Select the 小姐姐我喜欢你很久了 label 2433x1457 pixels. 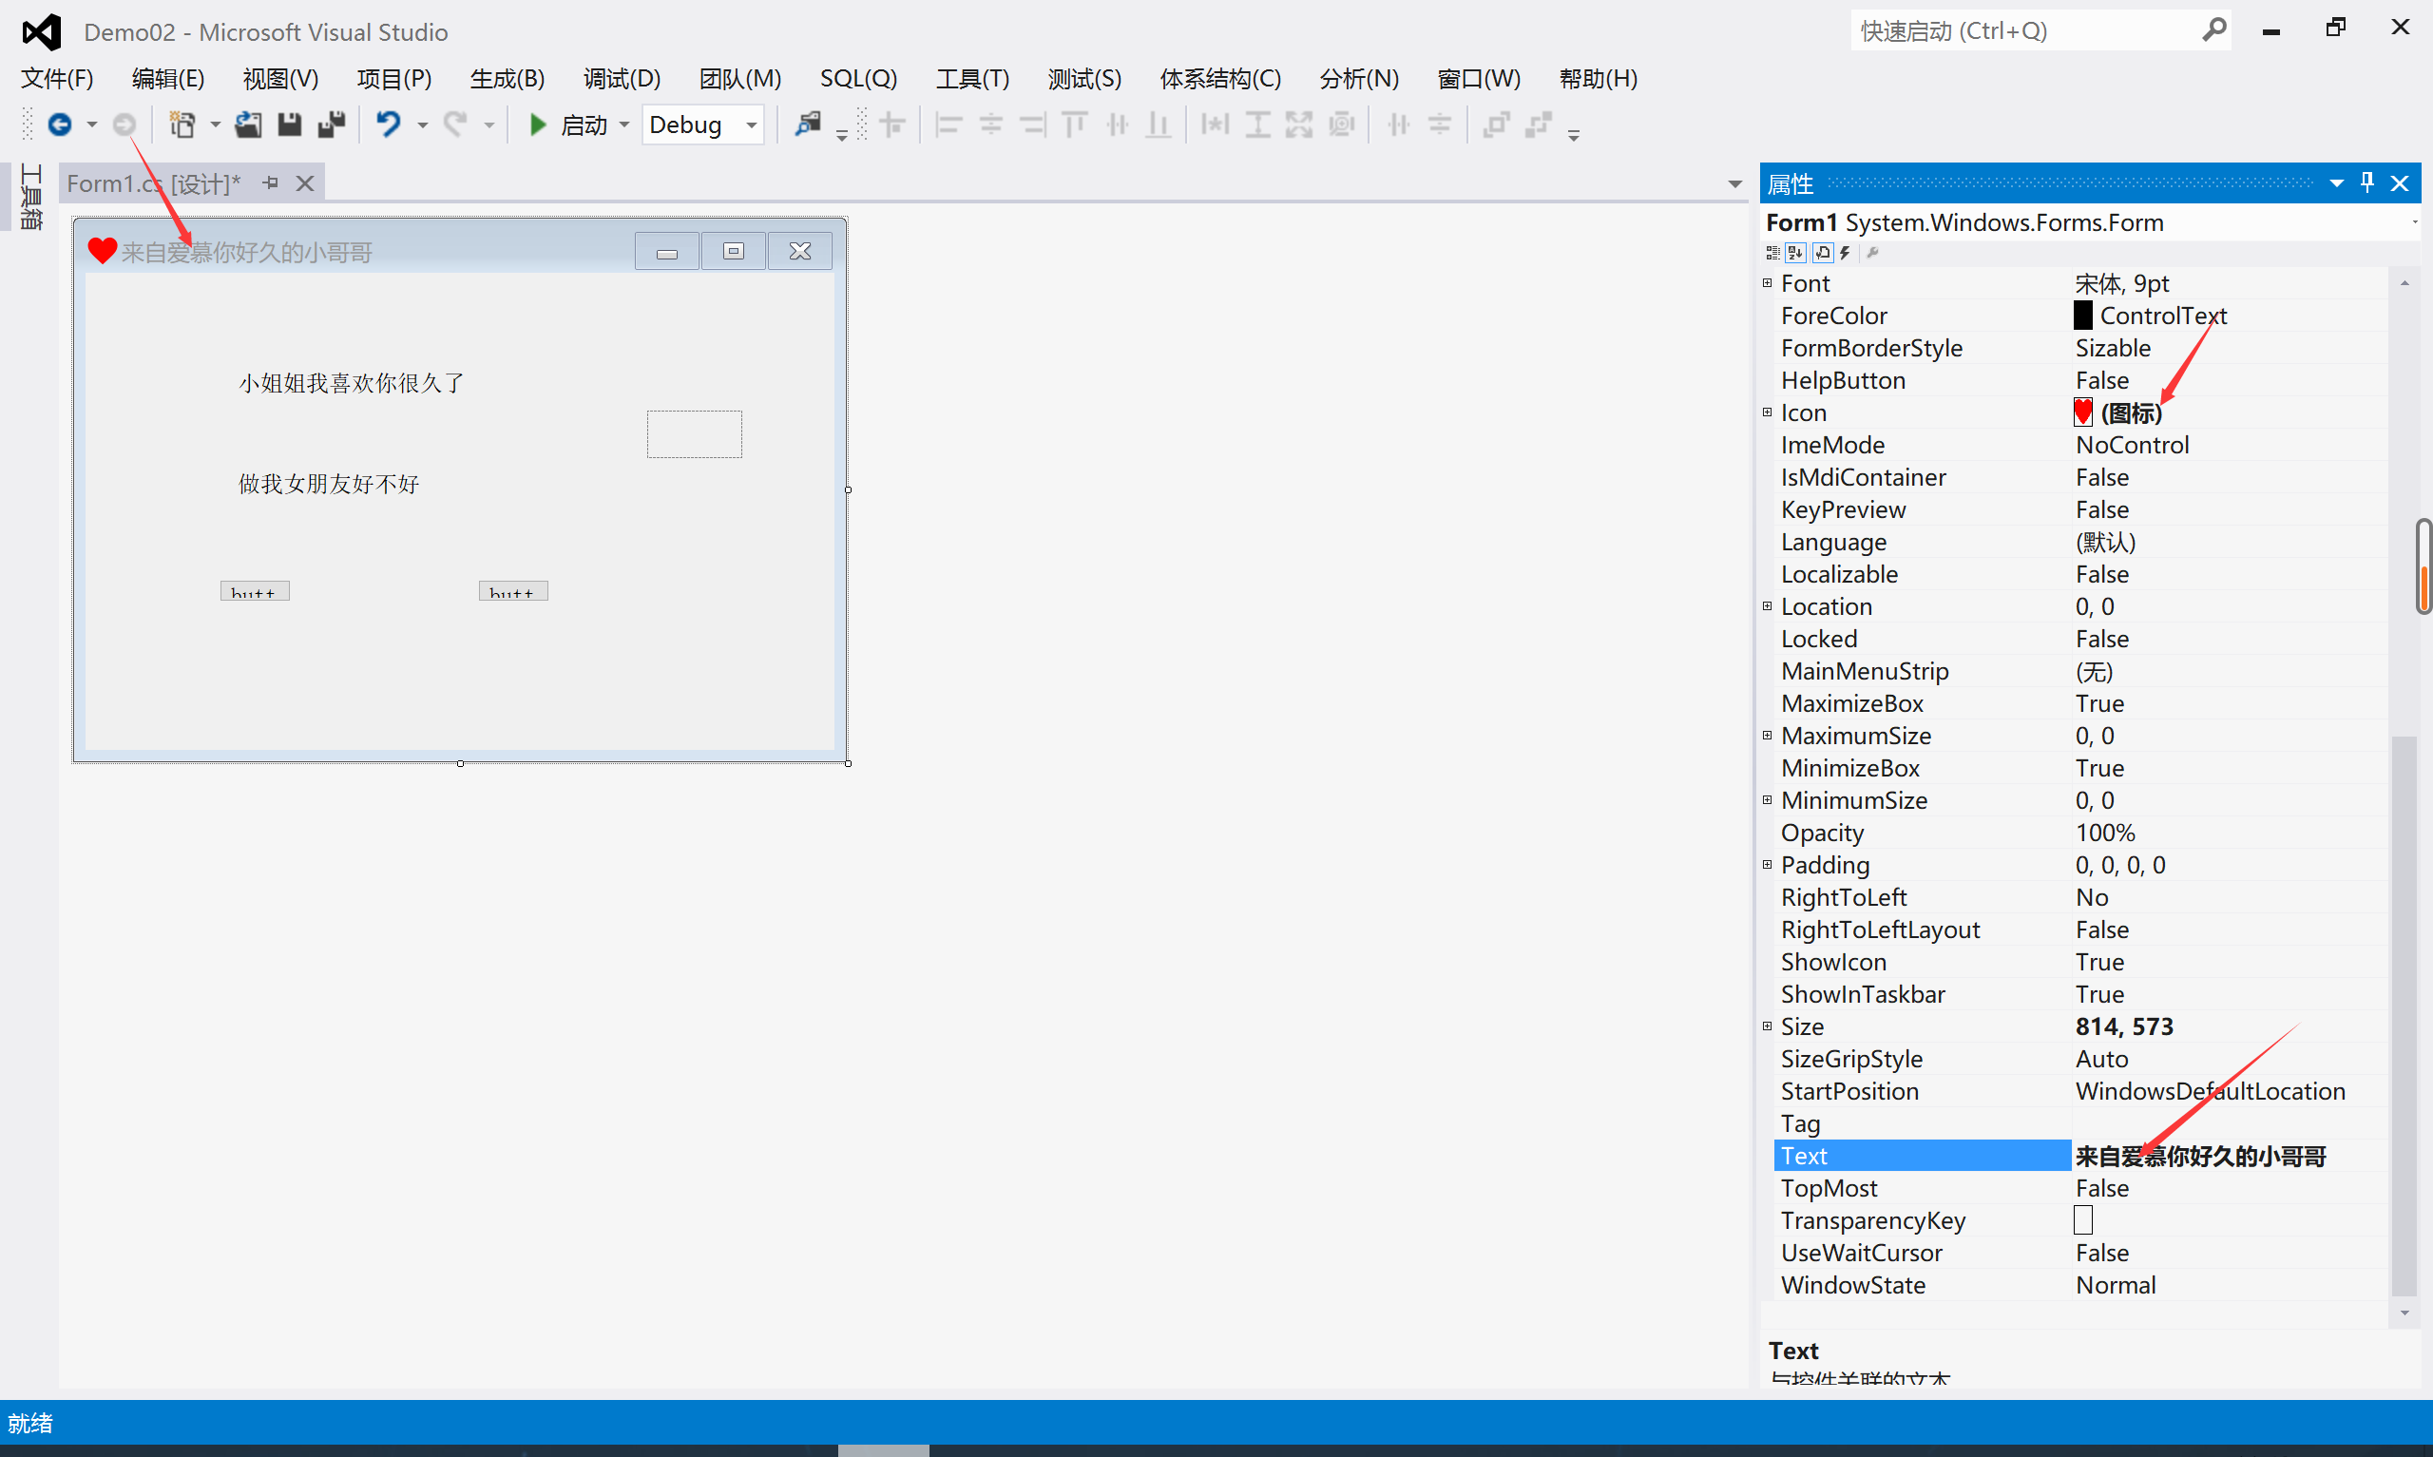pos(352,383)
